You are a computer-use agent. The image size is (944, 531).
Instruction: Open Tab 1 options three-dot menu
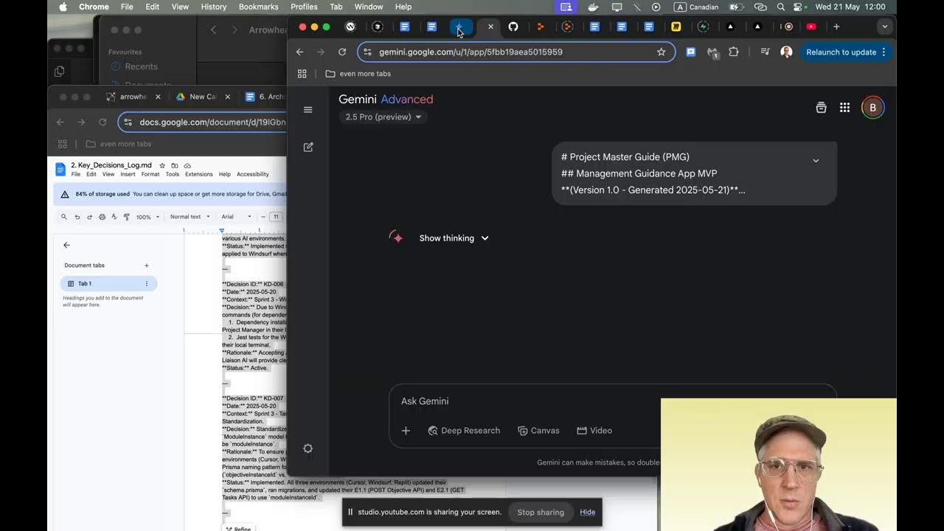point(146,284)
